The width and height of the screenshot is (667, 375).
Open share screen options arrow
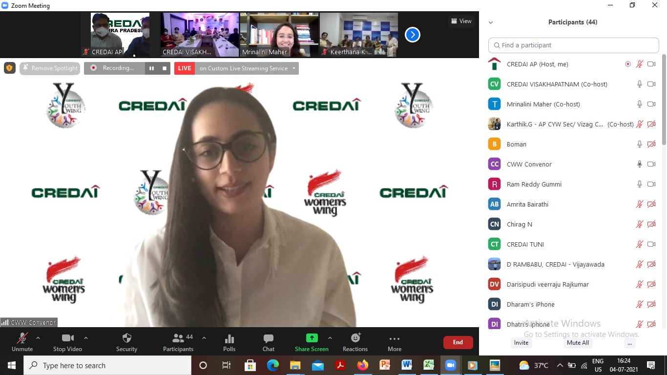[x=330, y=338]
